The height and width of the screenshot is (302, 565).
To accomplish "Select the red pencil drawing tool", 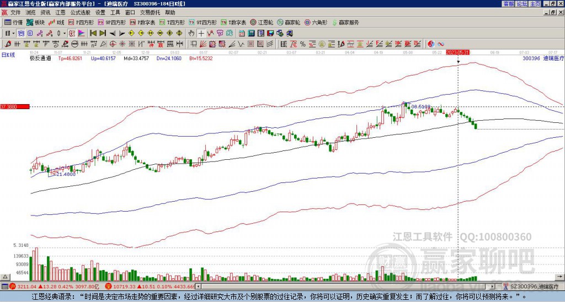I will point(7,44).
